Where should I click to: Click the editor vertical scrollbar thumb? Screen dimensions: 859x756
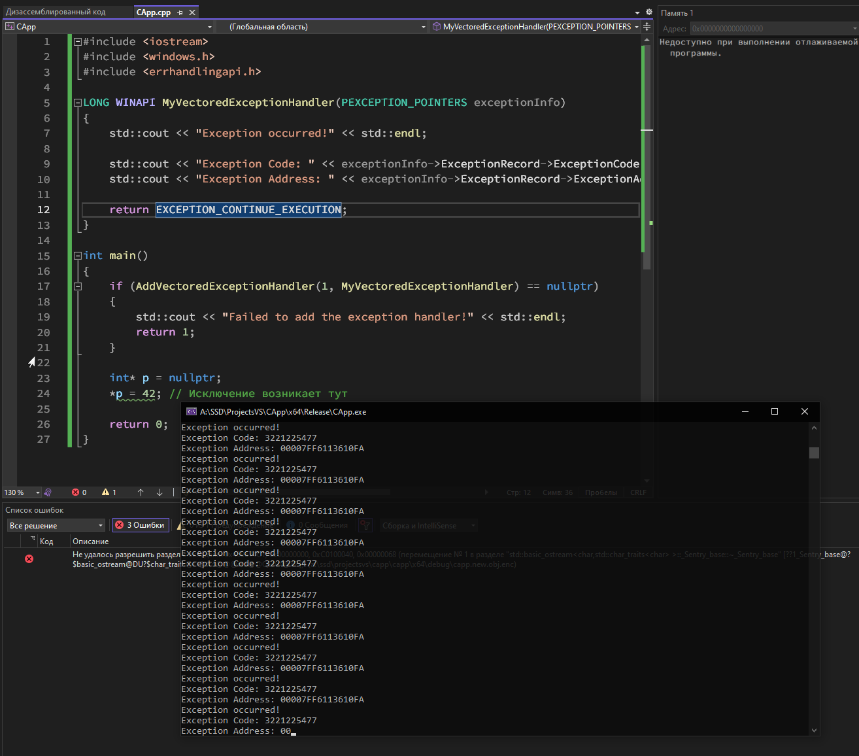(x=647, y=157)
